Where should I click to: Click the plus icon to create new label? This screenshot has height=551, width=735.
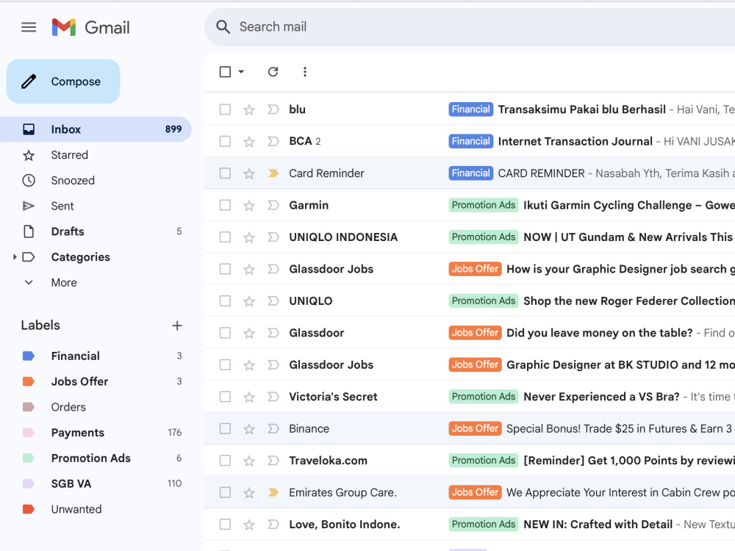(x=177, y=325)
